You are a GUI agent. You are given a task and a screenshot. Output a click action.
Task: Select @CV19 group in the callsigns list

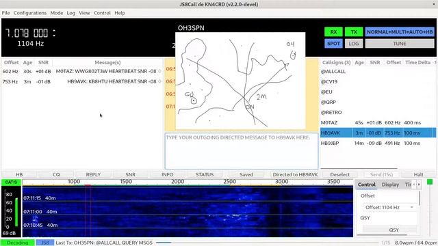click(x=378, y=82)
